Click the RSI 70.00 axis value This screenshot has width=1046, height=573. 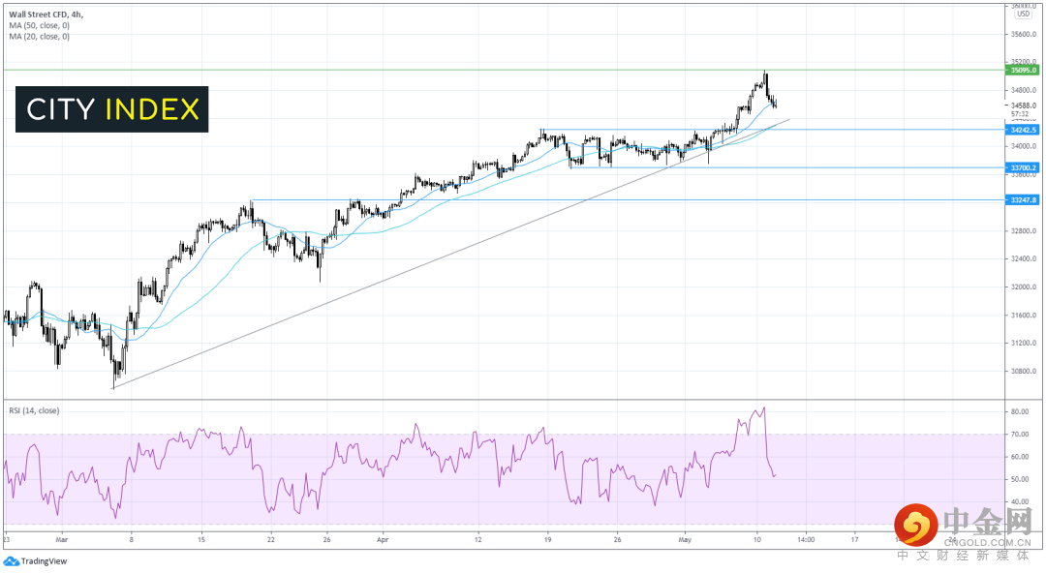pos(1019,435)
